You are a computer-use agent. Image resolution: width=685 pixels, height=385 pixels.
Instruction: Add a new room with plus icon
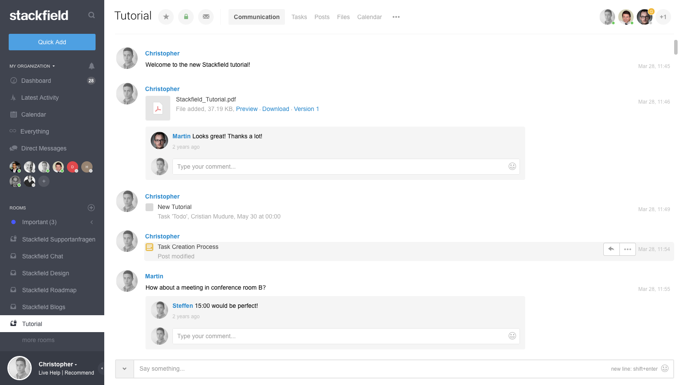91,208
